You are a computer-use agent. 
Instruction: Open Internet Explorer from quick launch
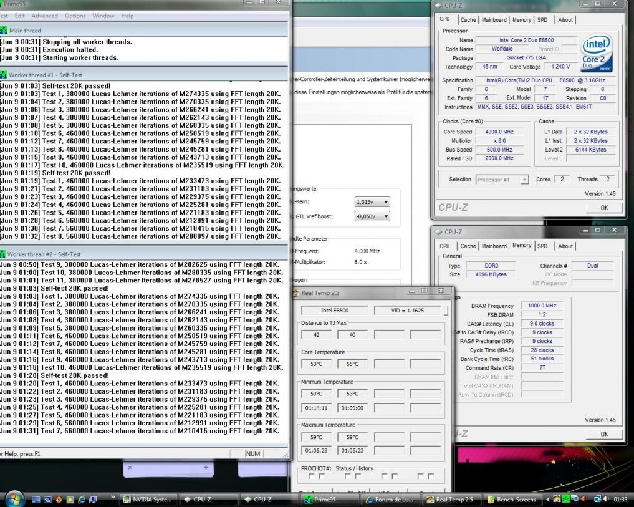(x=82, y=500)
